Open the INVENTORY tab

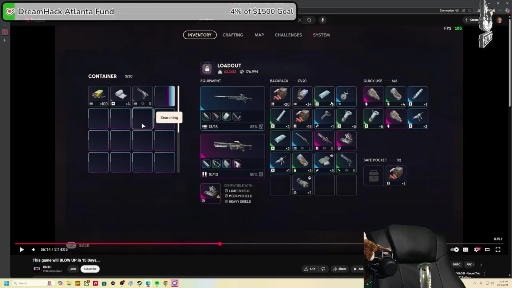click(x=200, y=35)
